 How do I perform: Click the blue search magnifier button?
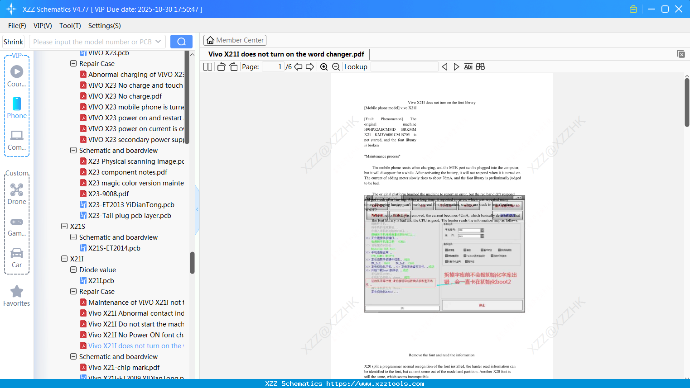point(181,42)
